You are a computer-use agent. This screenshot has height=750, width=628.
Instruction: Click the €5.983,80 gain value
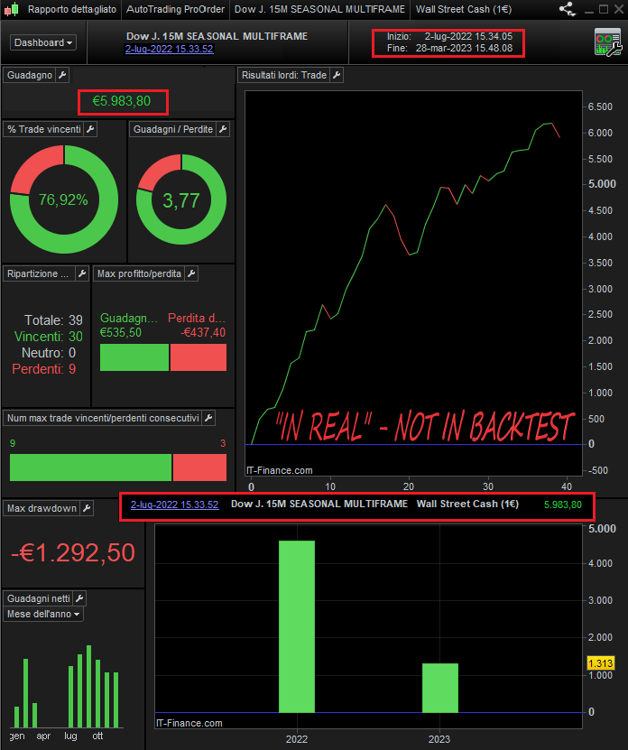[x=122, y=101]
